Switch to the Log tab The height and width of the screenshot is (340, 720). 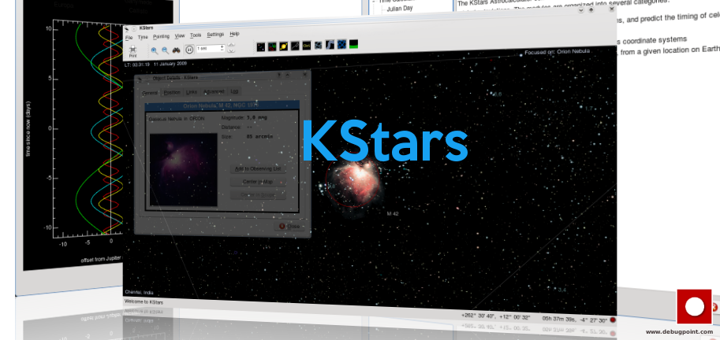point(235,91)
